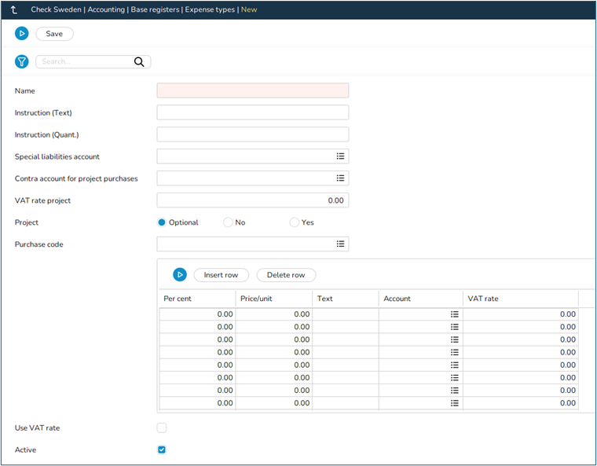The width and height of the screenshot is (597, 466).
Task: Click the play icon beside Insert row
Action: pyautogui.click(x=180, y=275)
